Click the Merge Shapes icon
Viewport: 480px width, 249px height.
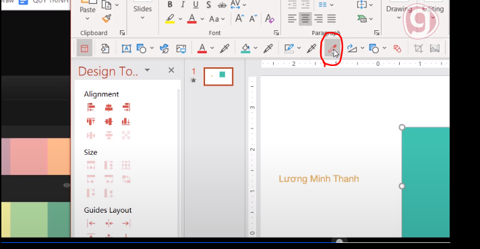coord(397,48)
